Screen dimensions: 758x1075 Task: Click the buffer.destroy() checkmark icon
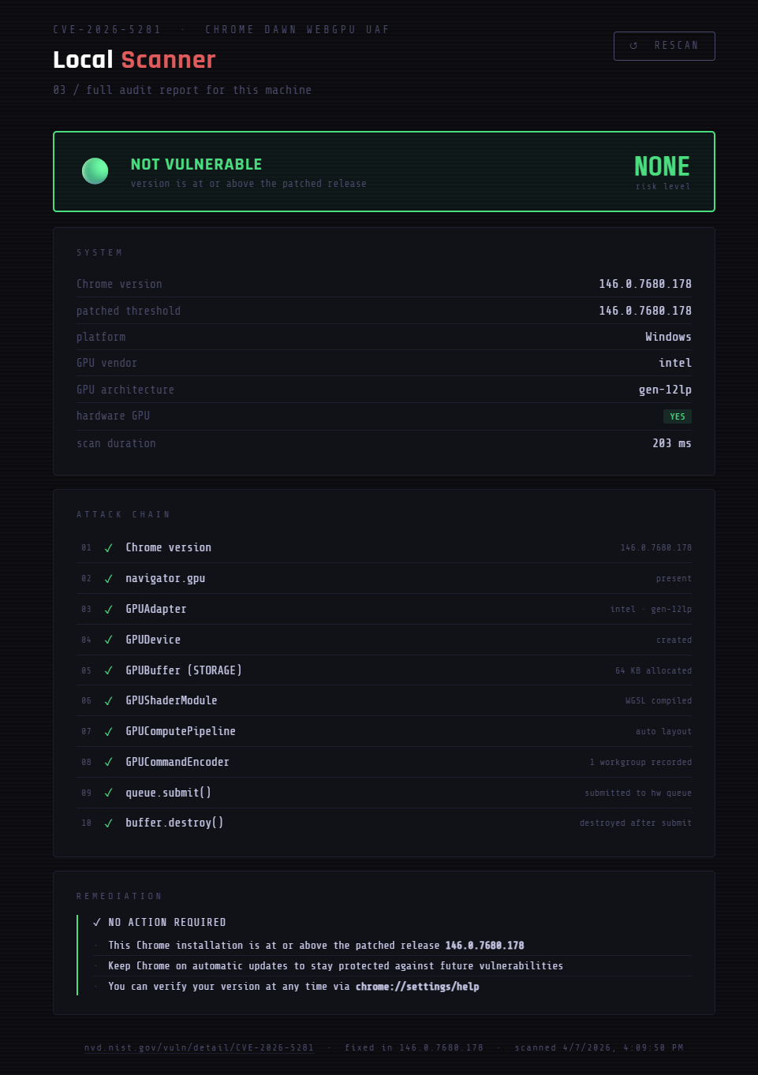pos(109,823)
